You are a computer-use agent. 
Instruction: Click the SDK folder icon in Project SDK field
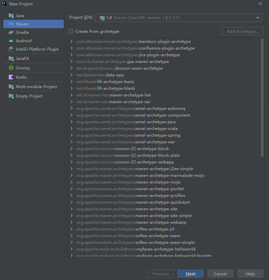coord(102,18)
